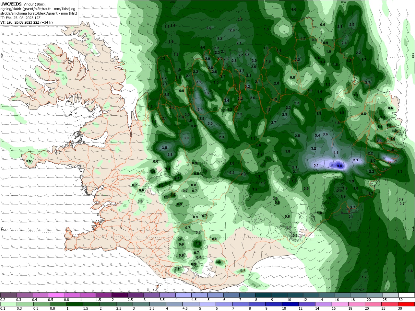
Task: Select the 3.6 precipitation value on the map
Action: coord(325,134)
